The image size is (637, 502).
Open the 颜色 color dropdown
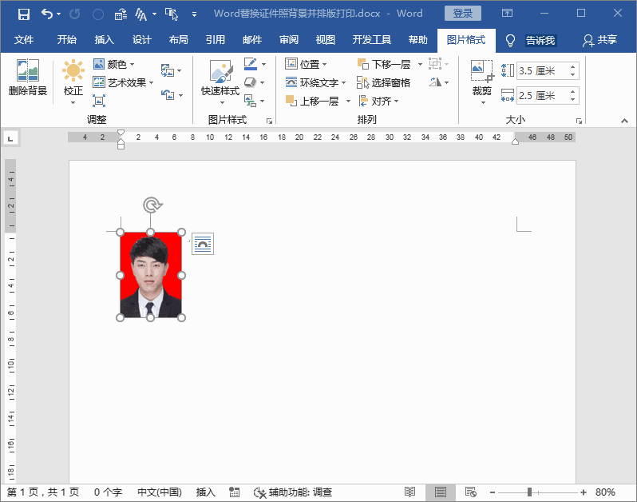113,64
